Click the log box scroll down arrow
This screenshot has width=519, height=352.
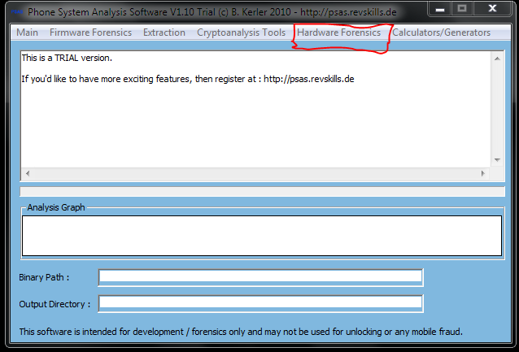(497, 160)
